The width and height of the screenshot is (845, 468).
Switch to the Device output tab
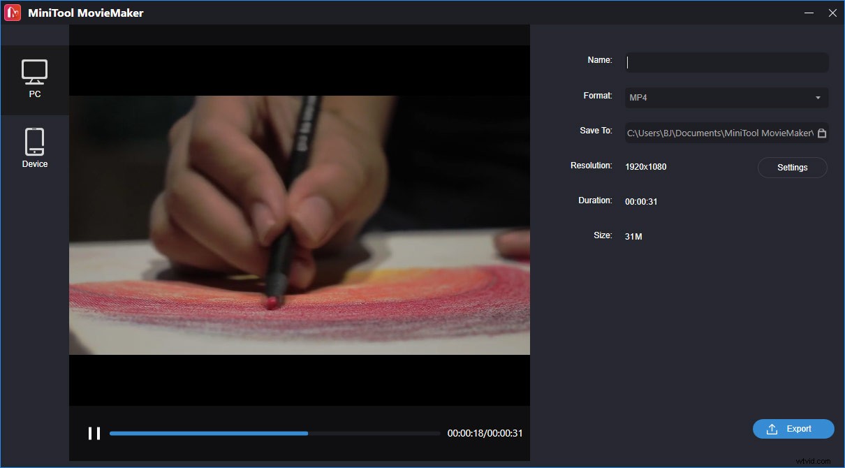pos(35,147)
